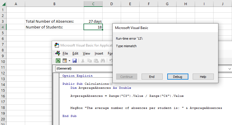This screenshot has width=232, height=125.
Task: Select column G header
Action: coord(167,4)
